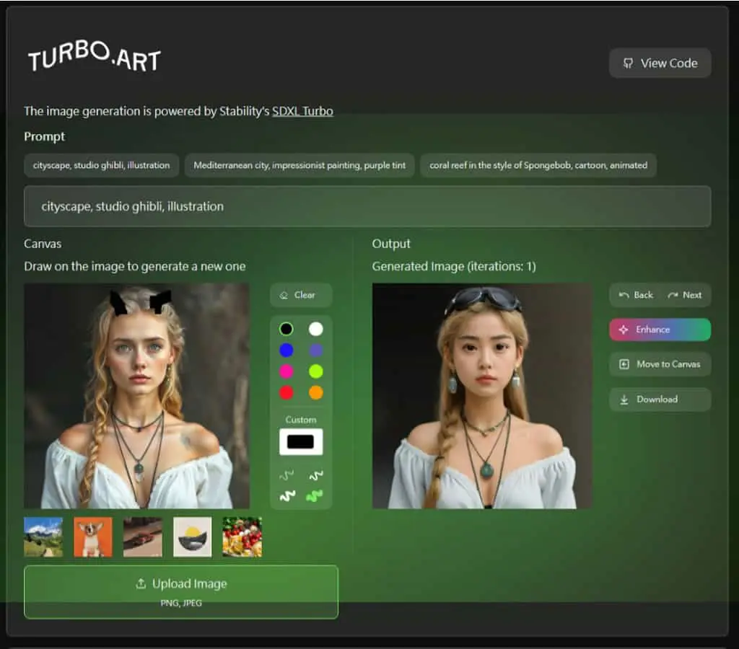Select the Mediterranean city prompt preset

coord(299,165)
